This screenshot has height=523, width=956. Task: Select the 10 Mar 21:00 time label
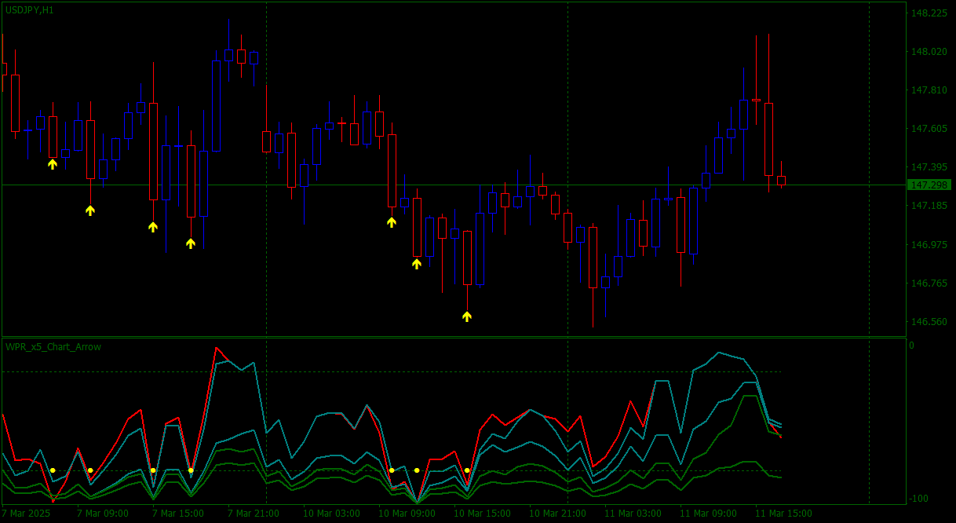[557, 514]
